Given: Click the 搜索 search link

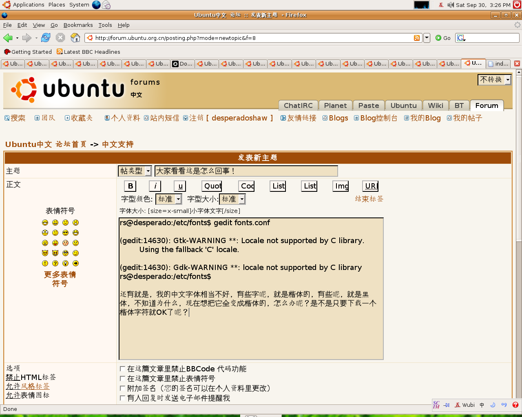Looking at the screenshot, I should 15,118.
